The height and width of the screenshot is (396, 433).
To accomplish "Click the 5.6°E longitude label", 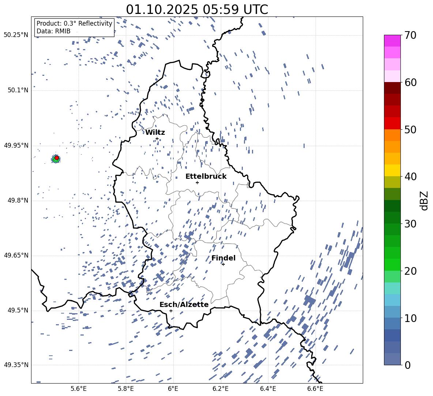I will point(79,389).
